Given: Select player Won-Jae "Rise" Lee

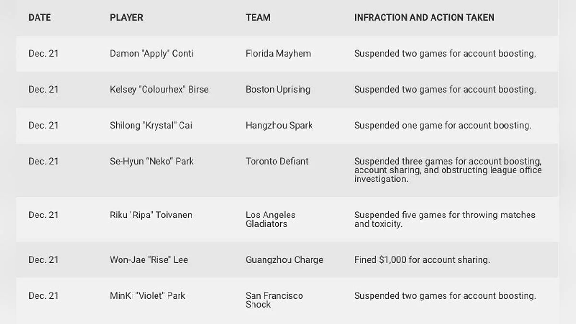Looking at the screenshot, I should pos(149,260).
